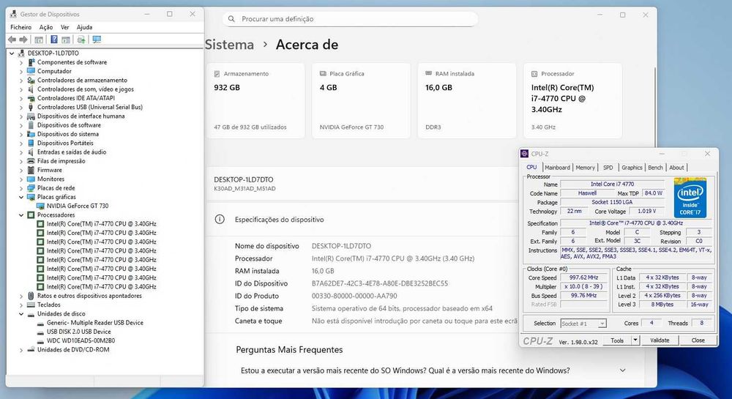Switch to the Bench tab in CPU-Z
The height and width of the screenshot is (399, 732).
[x=655, y=168]
